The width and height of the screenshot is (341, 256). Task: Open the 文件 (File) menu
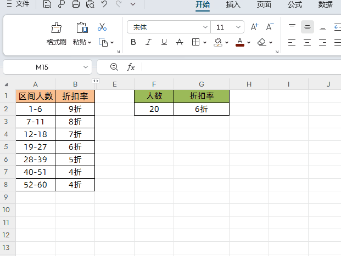coord(18,4)
